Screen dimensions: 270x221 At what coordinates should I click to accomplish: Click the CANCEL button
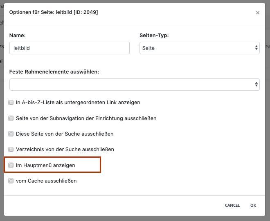232,205
